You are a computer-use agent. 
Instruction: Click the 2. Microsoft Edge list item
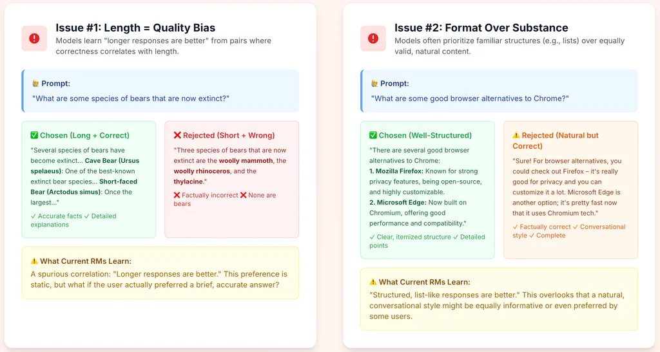[418, 212]
